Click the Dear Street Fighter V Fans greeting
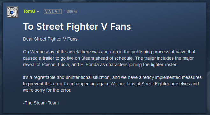The height and width of the screenshot is (115, 210). [x=51, y=39]
